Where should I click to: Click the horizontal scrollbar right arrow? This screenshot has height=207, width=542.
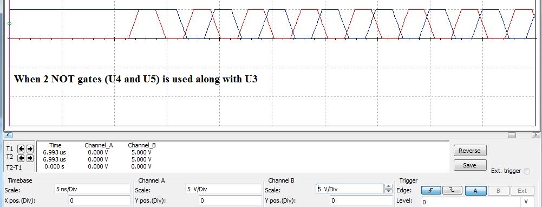(x=536, y=135)
